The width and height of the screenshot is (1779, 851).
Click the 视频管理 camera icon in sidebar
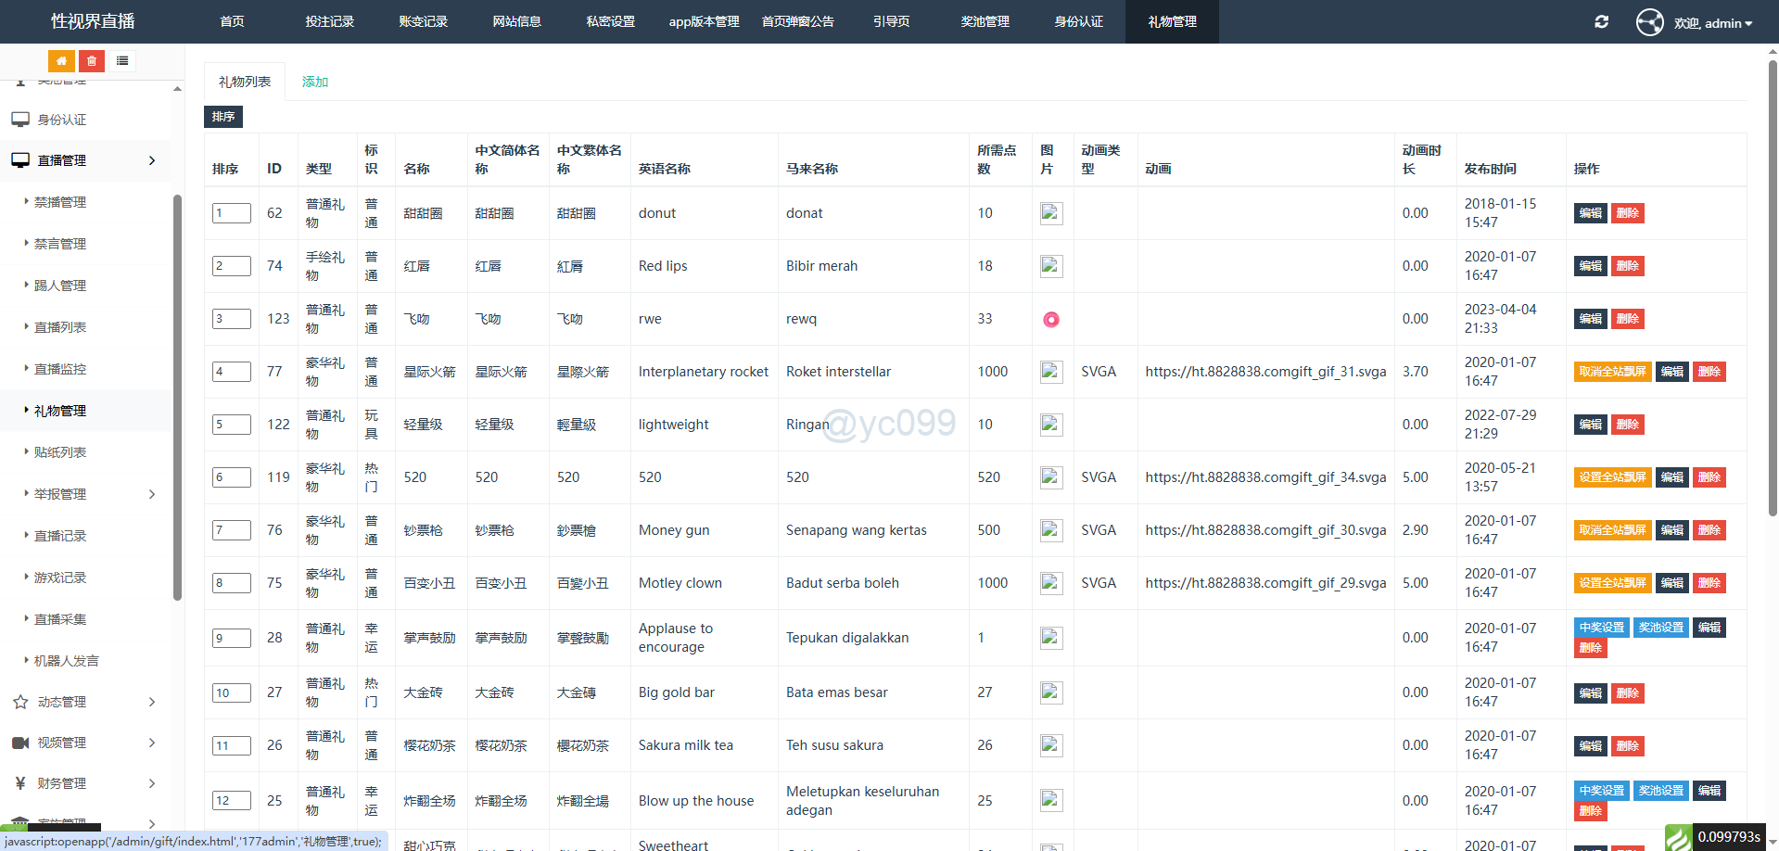(x=20, y=743)
